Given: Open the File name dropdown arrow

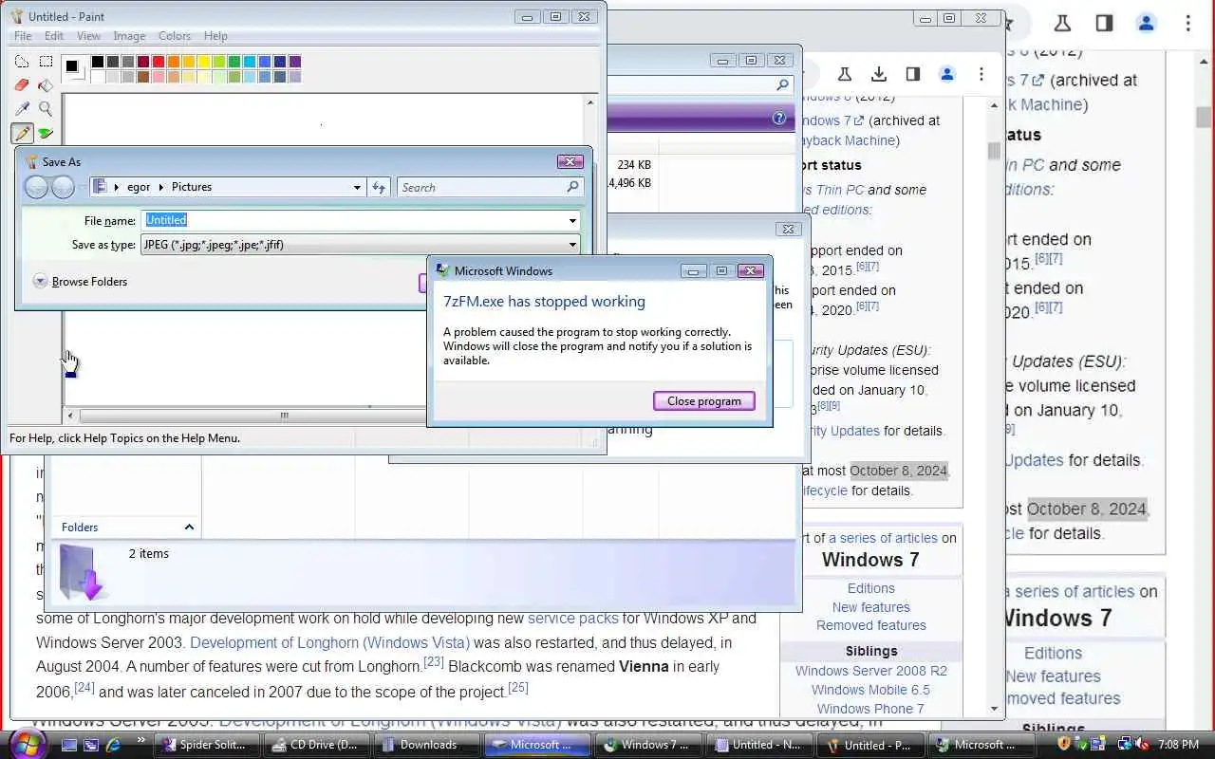Looking at the screenshot, I should coord(572,221).
